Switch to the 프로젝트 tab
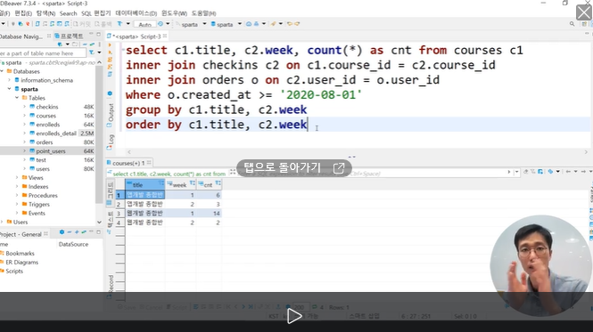Screen dimensions: 593x332 point(69,36)
